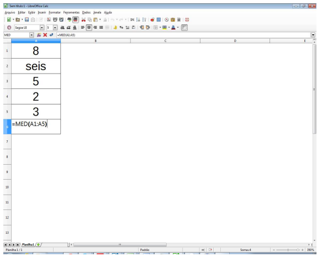Select the Planilha1 sheet tab
Screen dimensions: 317x257
click(28, 245)
